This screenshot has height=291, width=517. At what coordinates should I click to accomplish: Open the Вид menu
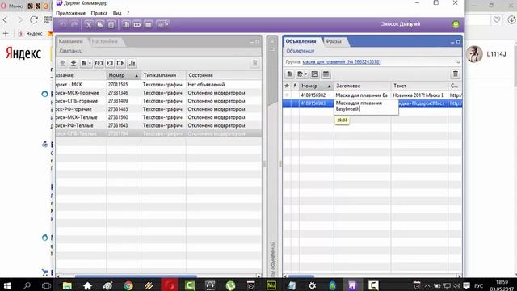coord(117,13)
